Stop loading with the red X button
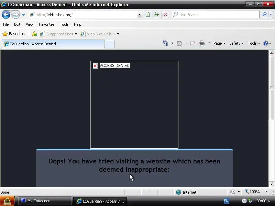 click(x=165, y=14)
